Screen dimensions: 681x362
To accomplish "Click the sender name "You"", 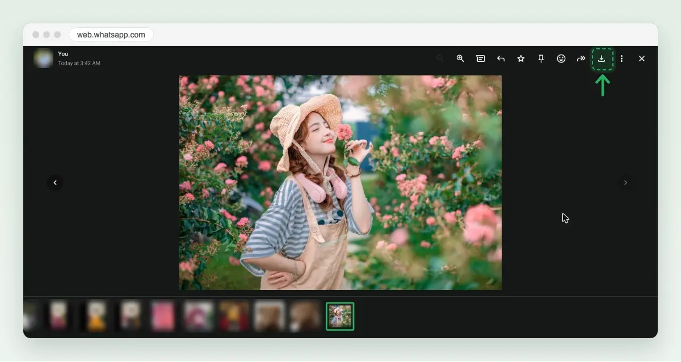I will (63, 54).
